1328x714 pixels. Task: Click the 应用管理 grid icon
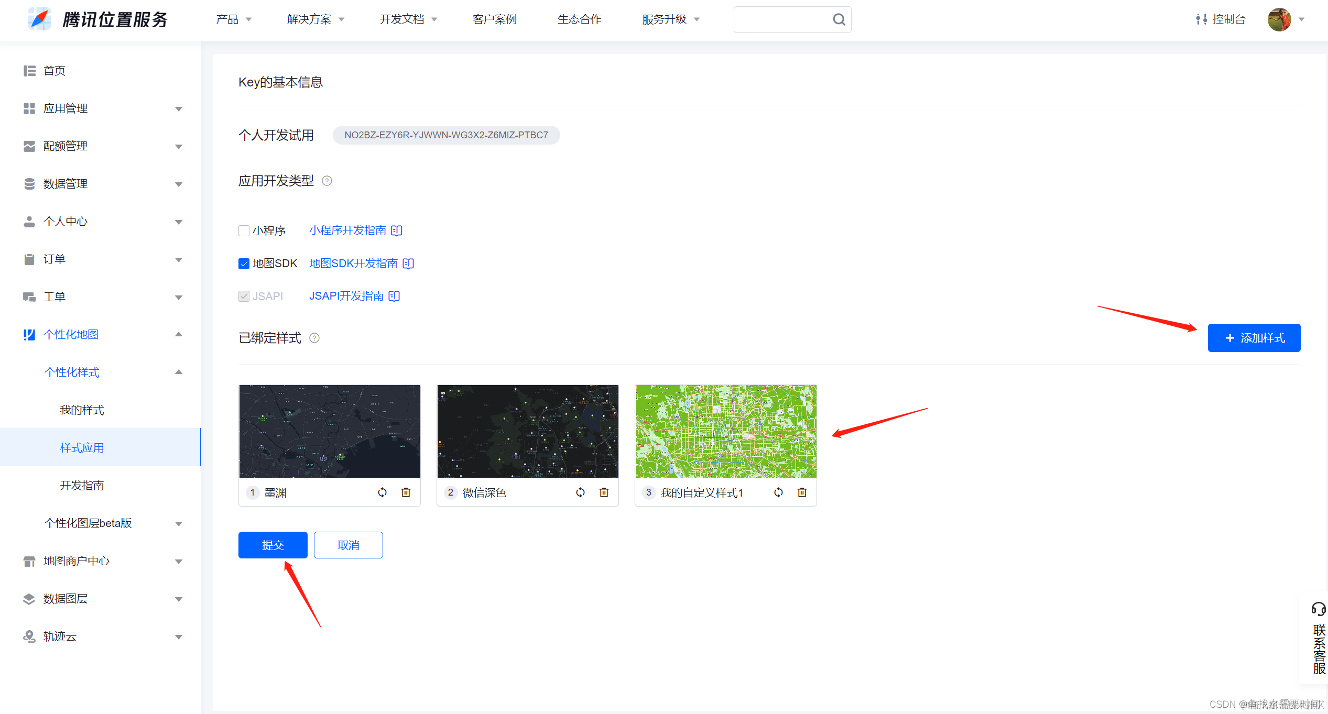tap(29, 108)
